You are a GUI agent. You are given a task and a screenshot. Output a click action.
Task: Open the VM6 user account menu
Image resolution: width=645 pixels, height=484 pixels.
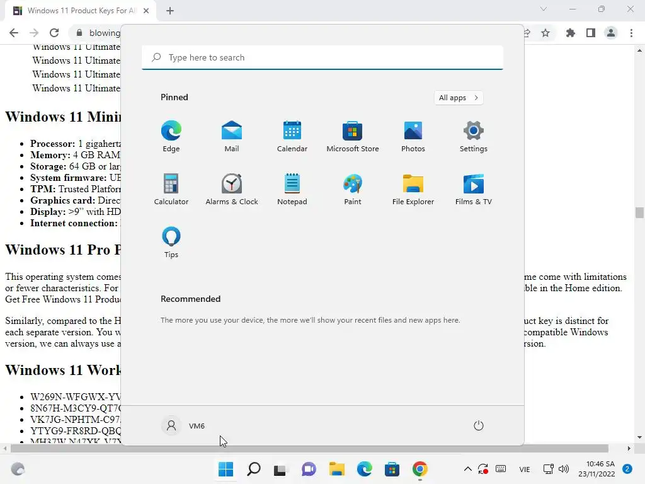(x=183, y=425)
